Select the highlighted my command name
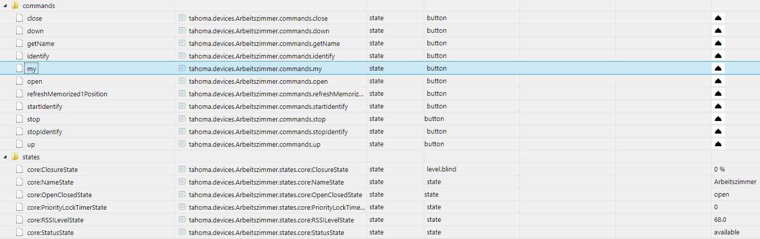The height and width of the screenshot is (239, 760). click(32, 69)
